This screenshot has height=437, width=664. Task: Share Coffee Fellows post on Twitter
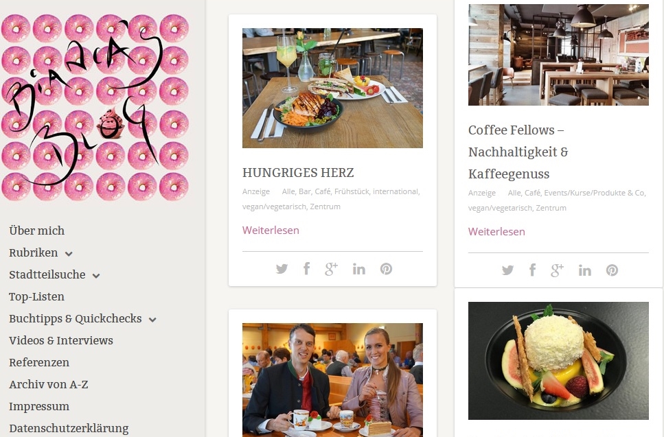507,270
